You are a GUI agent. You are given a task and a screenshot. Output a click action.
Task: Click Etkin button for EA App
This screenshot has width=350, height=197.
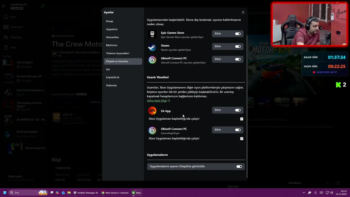tap(227, 110)
